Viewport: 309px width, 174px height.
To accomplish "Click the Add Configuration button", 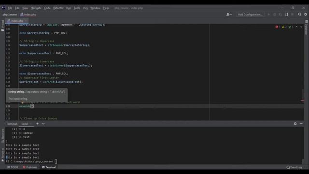I will (250, 14).
